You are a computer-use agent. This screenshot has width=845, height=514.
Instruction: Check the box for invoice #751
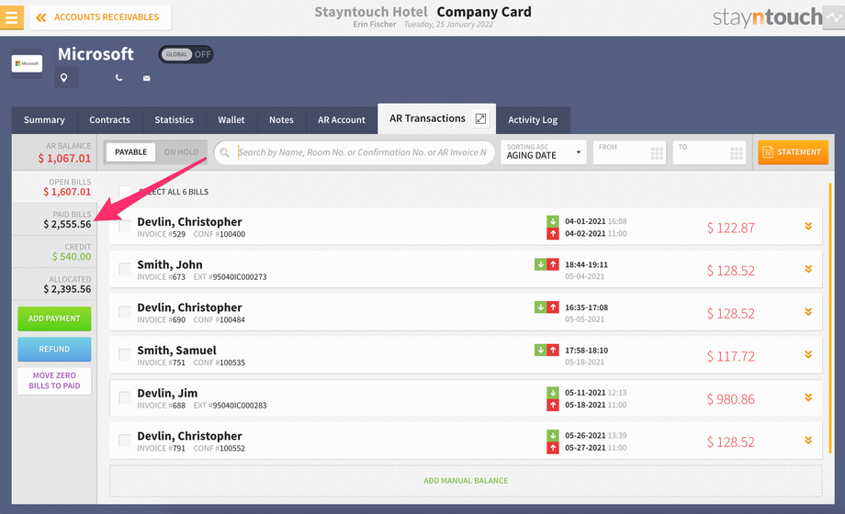(x=125, y=355)
